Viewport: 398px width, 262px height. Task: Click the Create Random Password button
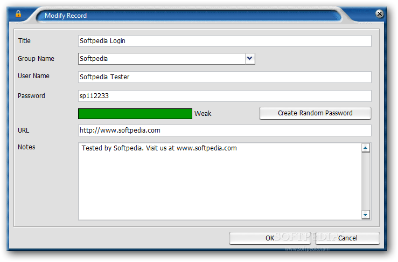pyautogui.click(x=315, y=113)
